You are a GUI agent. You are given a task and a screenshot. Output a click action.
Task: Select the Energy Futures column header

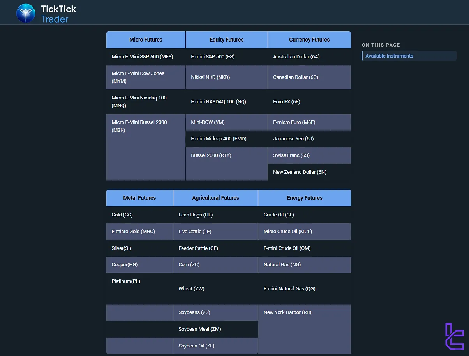304,198
